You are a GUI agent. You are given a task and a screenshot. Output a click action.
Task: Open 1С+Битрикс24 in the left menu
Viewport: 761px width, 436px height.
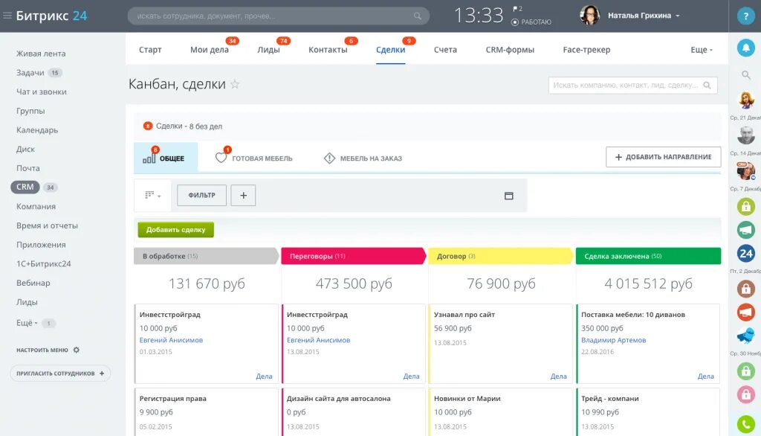(x=43, y=264)
